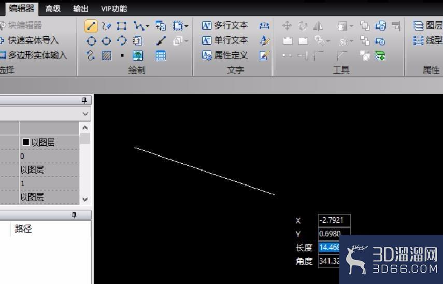Screen dimensions: 443x284
Task: Pin the properties panel
Action: (x=84, y=101)
